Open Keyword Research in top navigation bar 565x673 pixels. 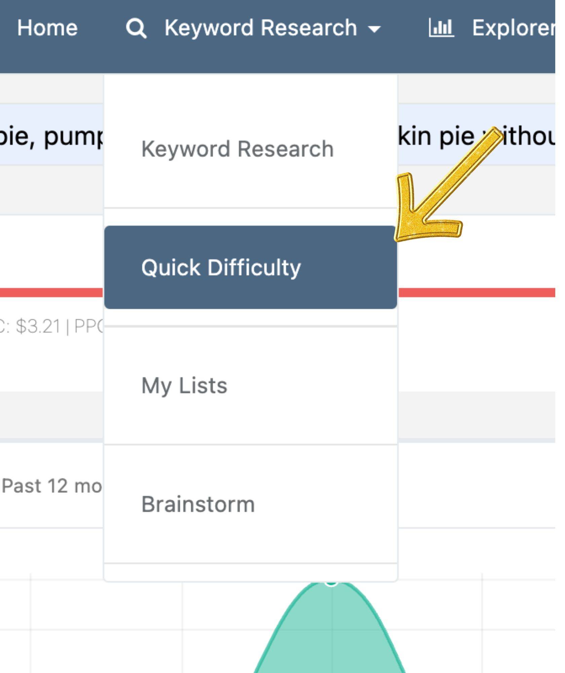(x=260, y=28)
